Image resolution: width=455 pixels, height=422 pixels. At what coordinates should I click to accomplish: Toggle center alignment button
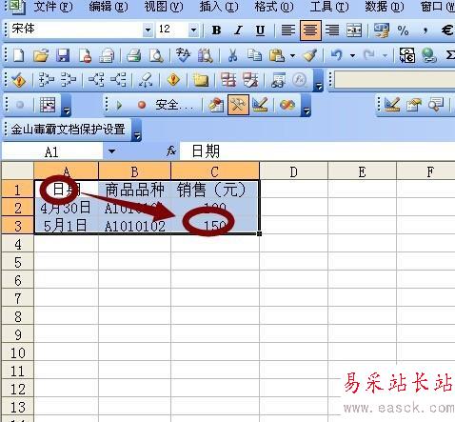[x=310, y=30]
